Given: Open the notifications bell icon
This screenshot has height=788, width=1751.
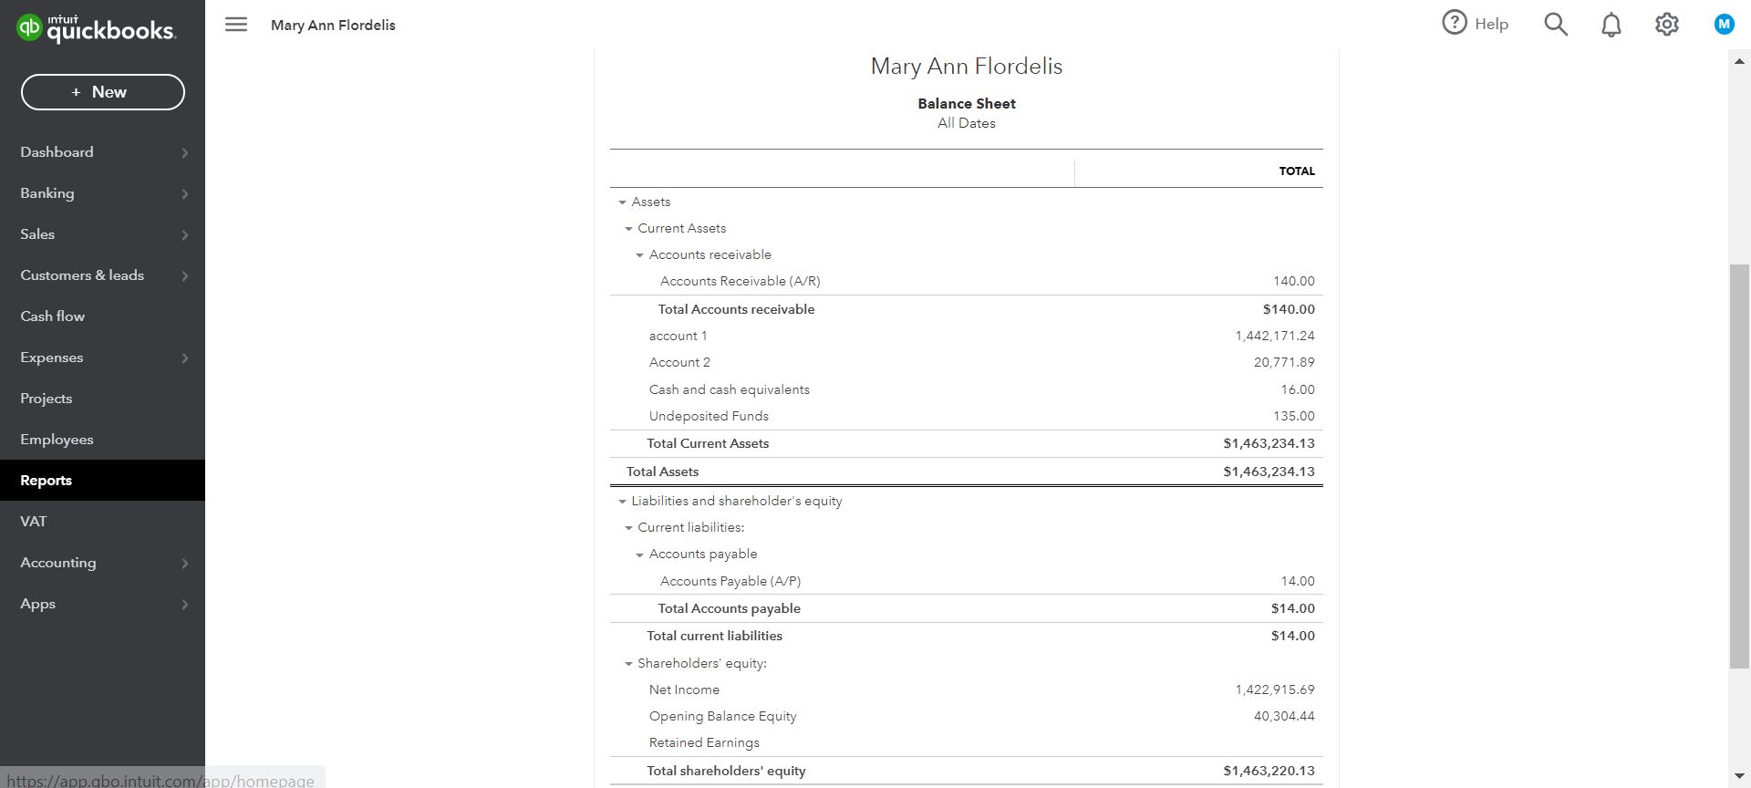Looking at the screenshot, I should (1611, 25).
